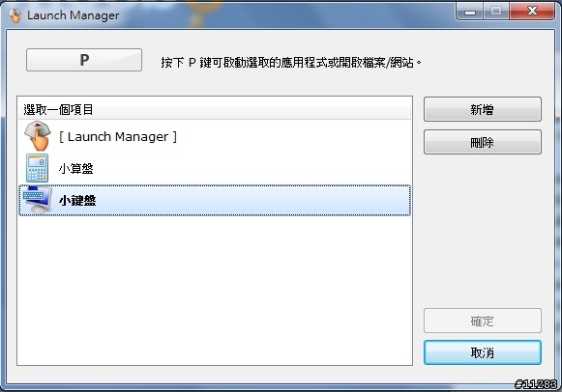562x392 pixels.
Task: Click the Launch Manager title bar icon
Action: click(15, 15)
